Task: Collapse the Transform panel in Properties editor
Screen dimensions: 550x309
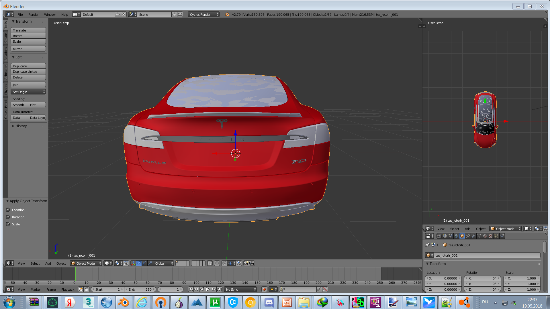Action: point(427,263)
